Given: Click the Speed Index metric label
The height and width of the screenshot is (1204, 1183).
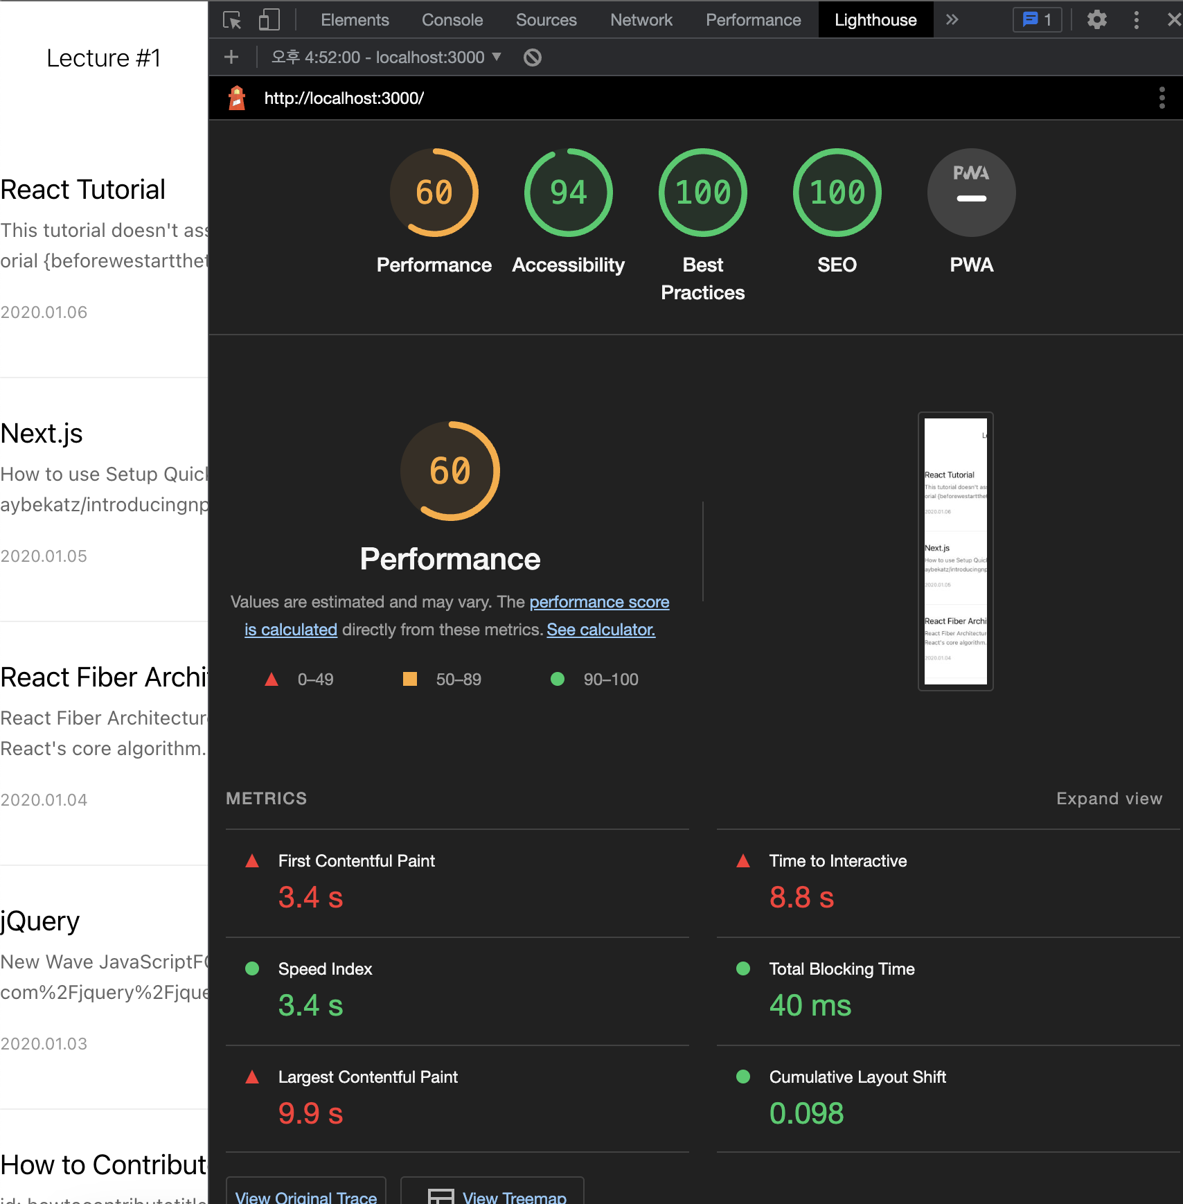Looking at the screenshot, I should [x=325, y=969].
